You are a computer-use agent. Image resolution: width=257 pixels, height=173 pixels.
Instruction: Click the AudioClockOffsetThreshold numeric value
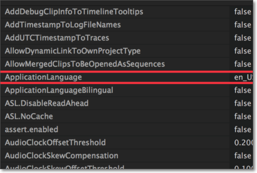click(x=243, y=142)
